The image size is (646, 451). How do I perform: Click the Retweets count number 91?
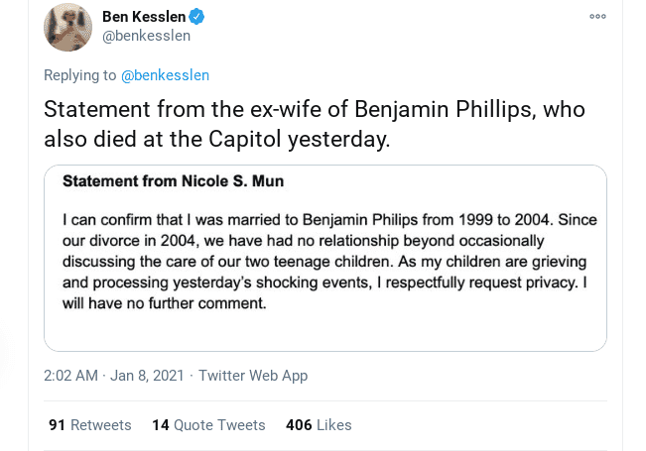click(x=57, y=425)
